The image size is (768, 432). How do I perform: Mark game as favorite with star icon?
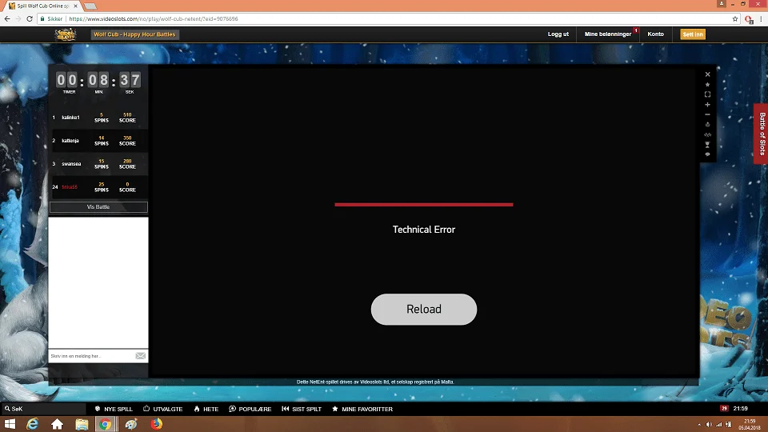707,85
